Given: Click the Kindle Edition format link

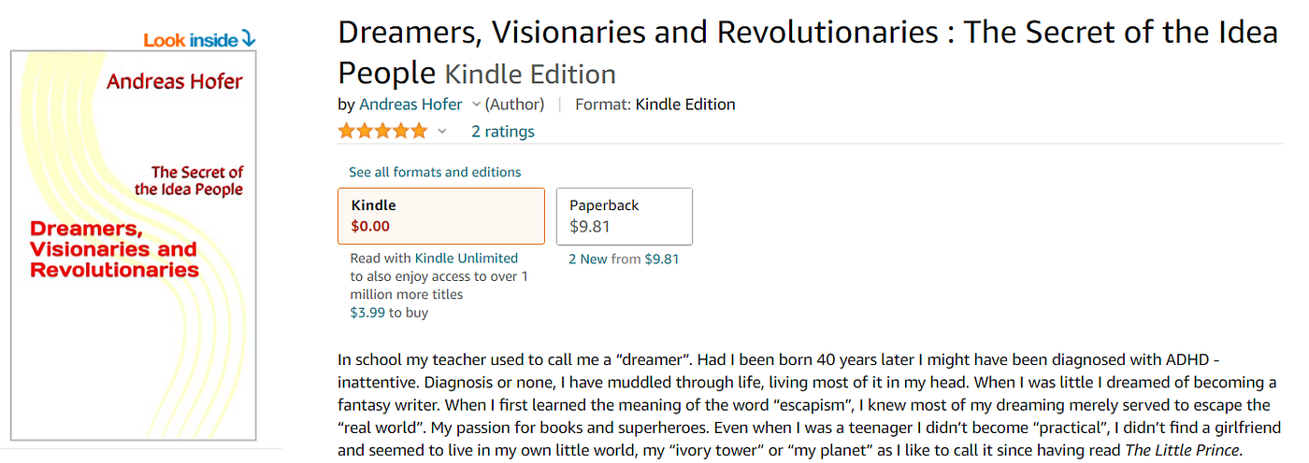Looking at the screenshot, I should coord(685,105).
